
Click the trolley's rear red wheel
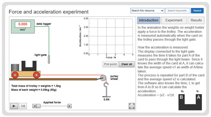tap(15, 75)
